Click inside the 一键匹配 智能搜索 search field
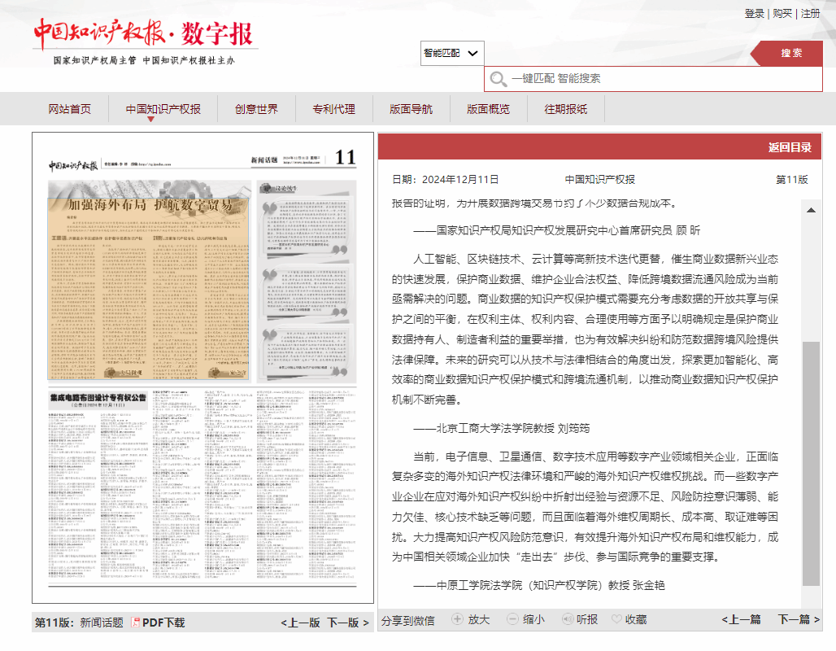The image size is (836, 651). point(659,79)
